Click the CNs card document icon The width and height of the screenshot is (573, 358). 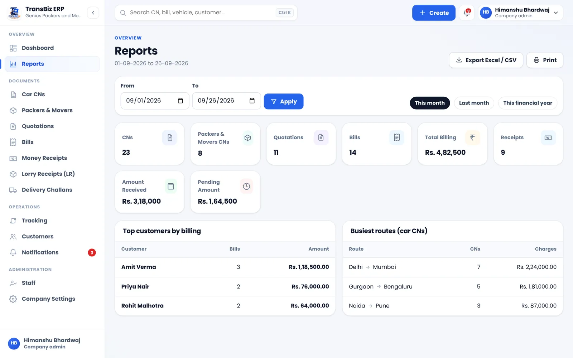click(x=170, y=137)
